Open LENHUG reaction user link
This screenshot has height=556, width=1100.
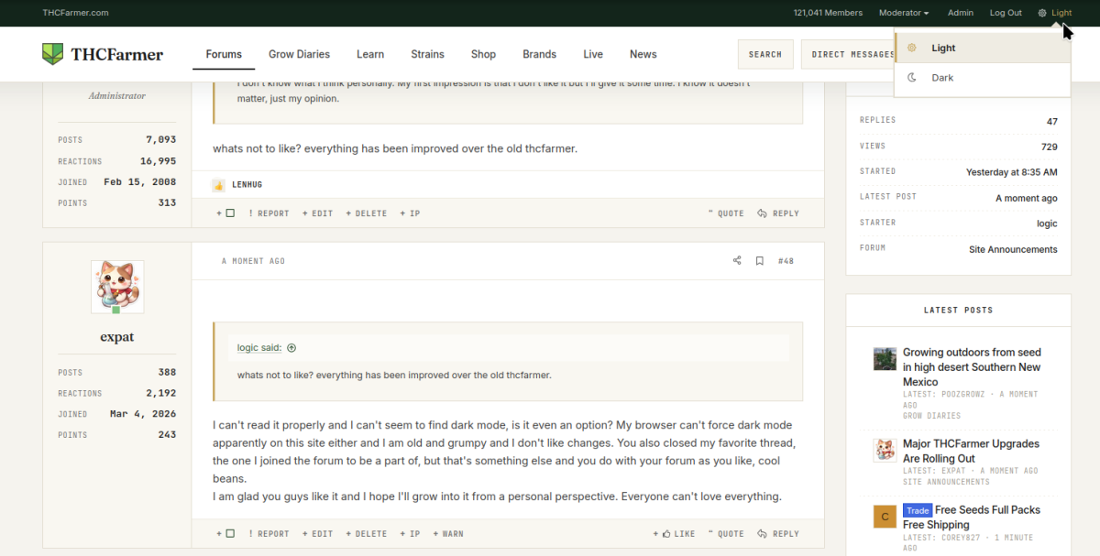point(247,185)
